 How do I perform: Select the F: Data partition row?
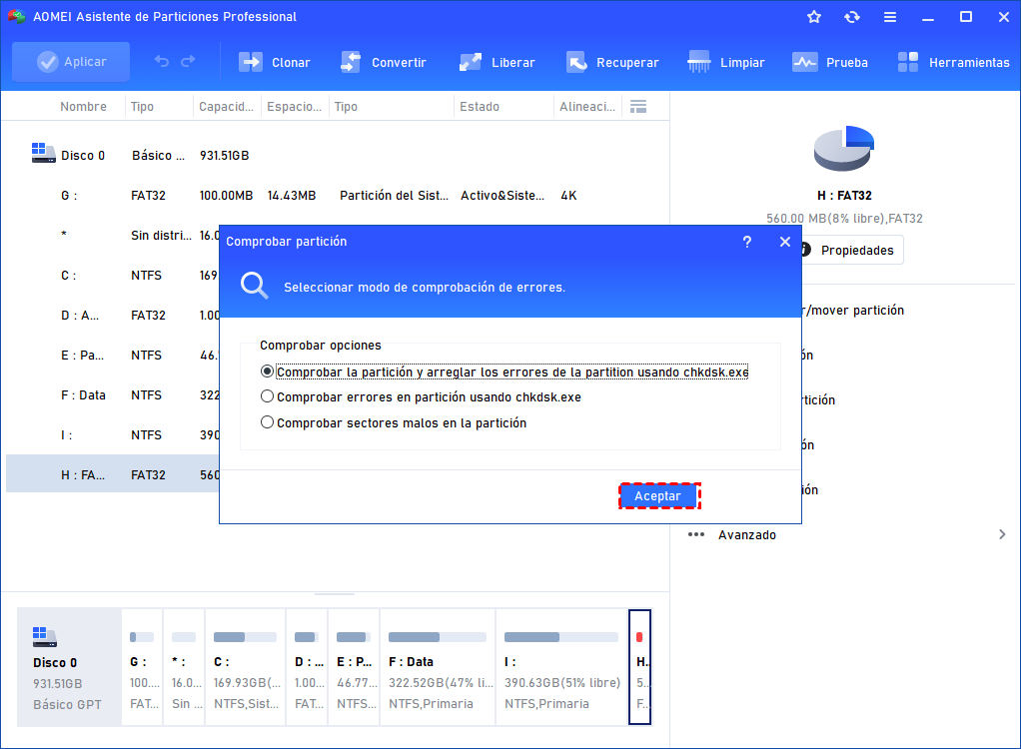(x=112, y=395)
